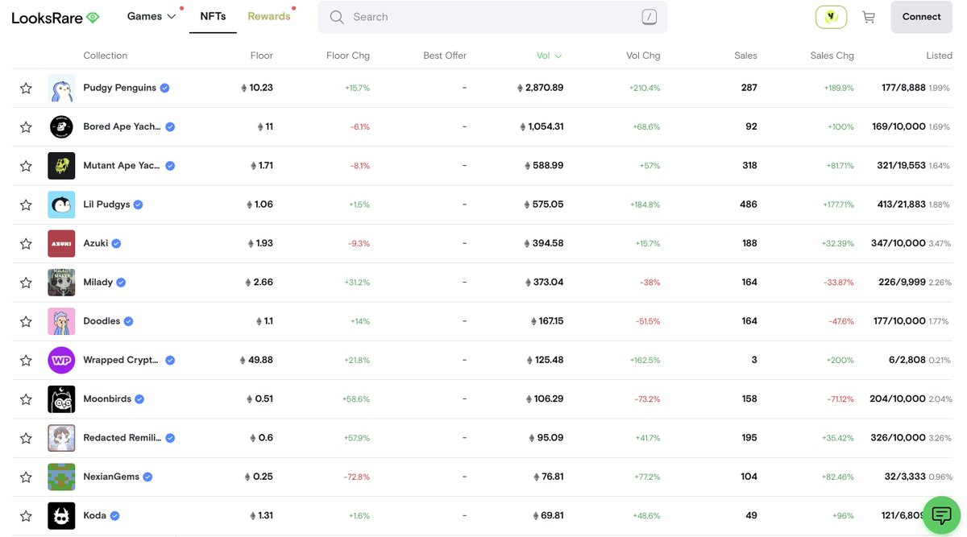
Task: Open the Moonbirds collection link
Action: point(107,399)
